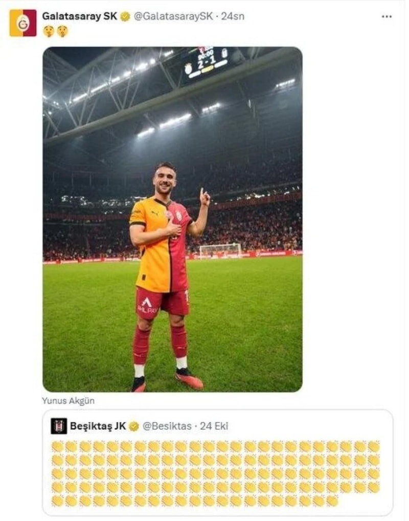Click the Galatasaray SK display name
The width and height of the screenshot is (409, 521).
(80, 16)
